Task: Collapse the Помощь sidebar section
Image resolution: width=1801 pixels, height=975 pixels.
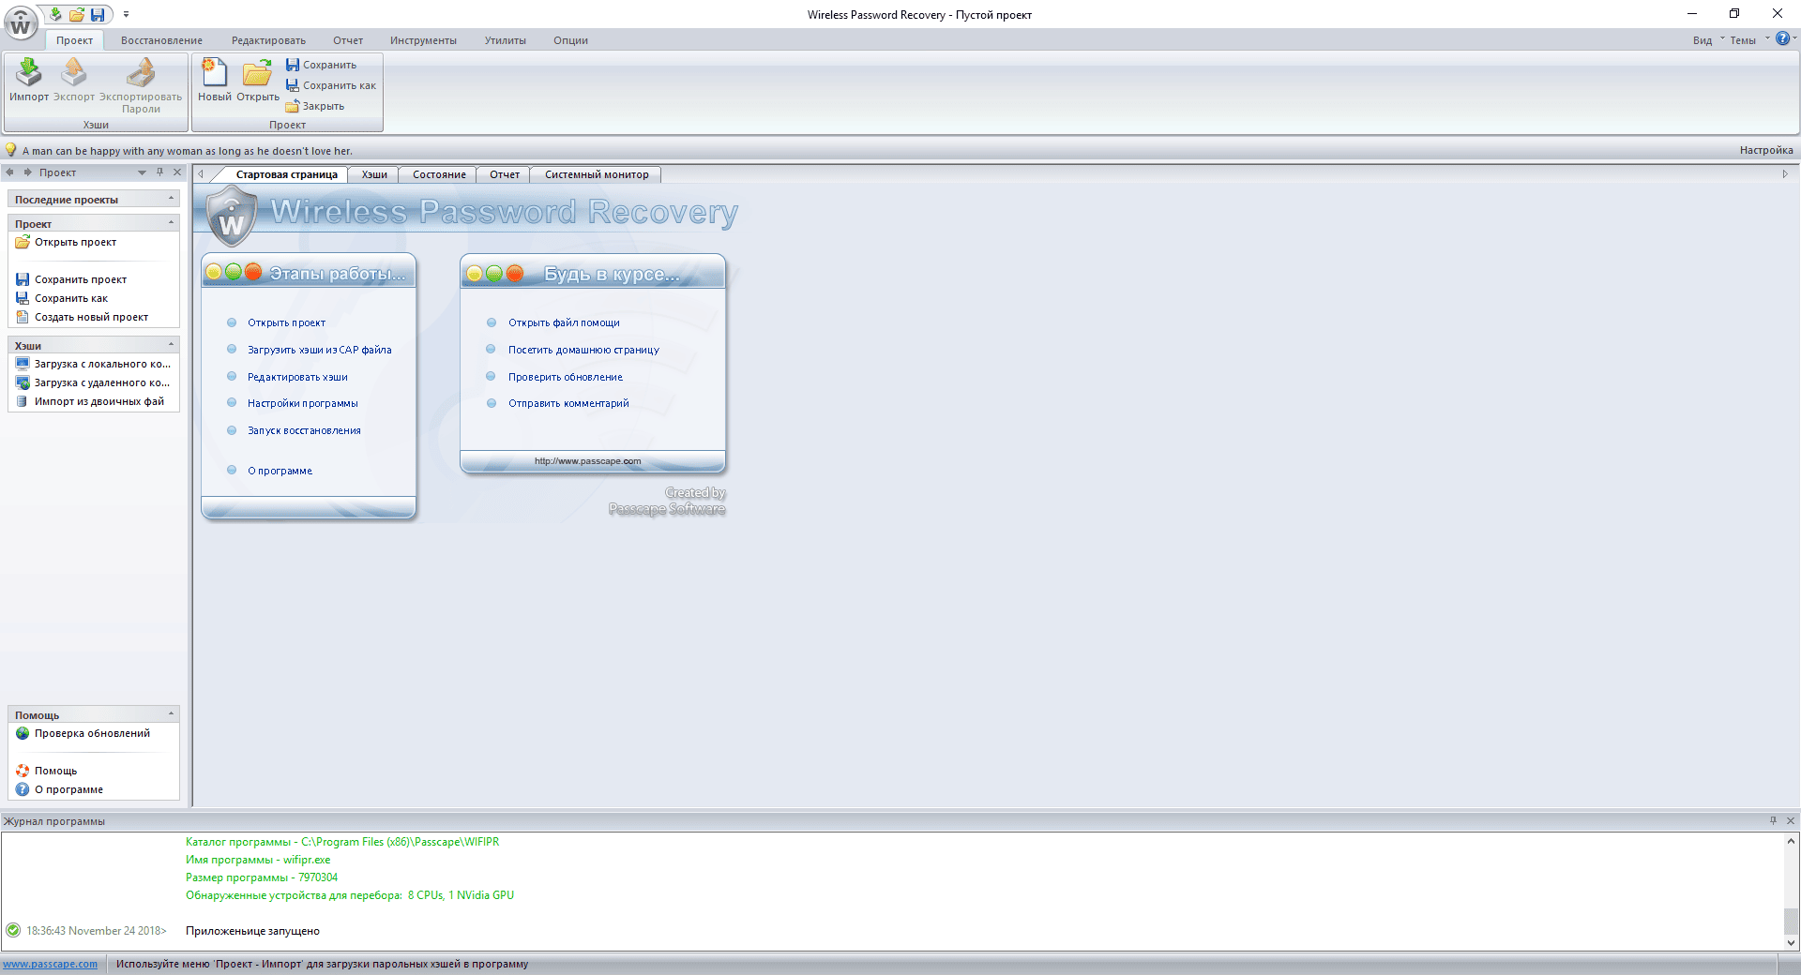Action: click(x=171, y=714)
